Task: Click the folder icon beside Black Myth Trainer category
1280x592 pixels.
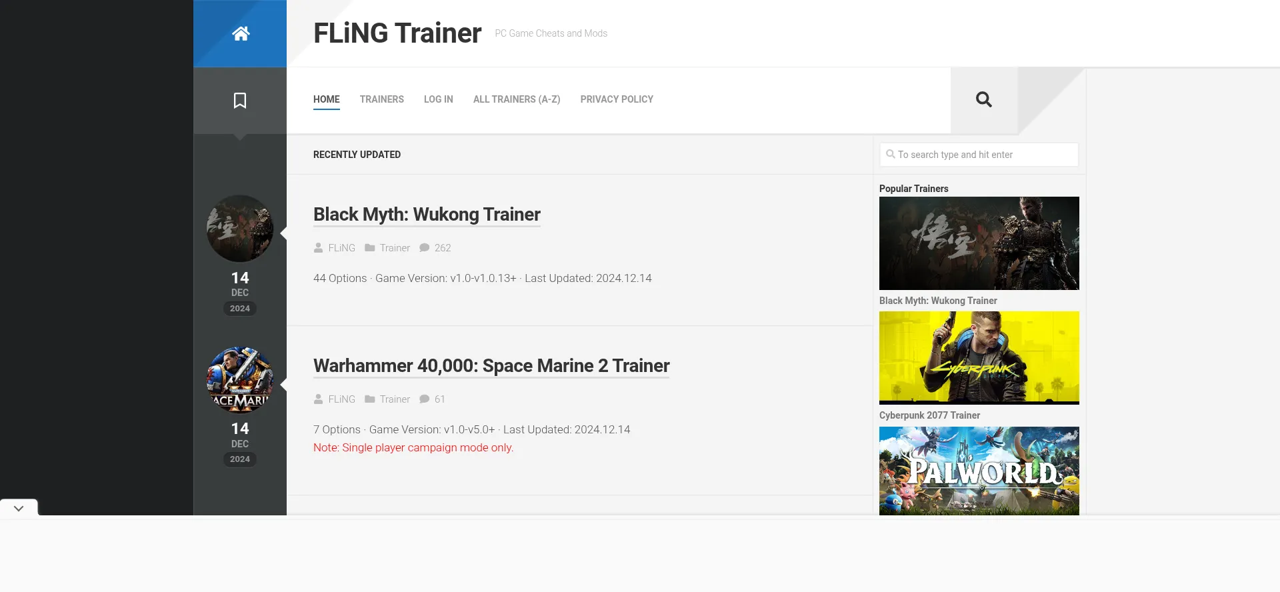Action: (x=370, y=248)
